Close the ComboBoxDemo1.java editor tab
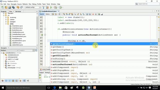160x90 pixels. point(58,11)
